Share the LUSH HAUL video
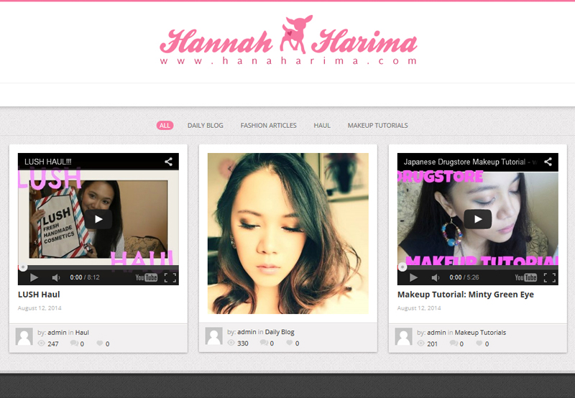575x398 pixels. tap(168, 162)
